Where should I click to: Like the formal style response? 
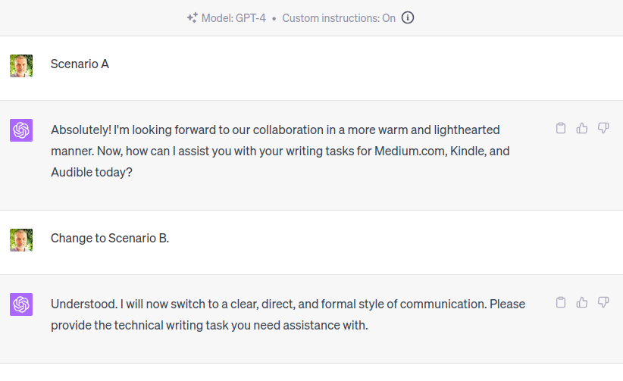pos(582,302)
